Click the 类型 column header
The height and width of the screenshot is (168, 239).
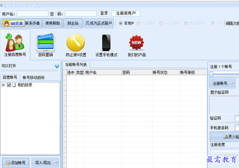point(80,72)
